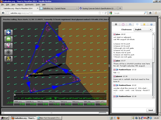Click the SPEED 0.00 readout
Viewport: 161px width, 120px height.
tap(19, 103)
